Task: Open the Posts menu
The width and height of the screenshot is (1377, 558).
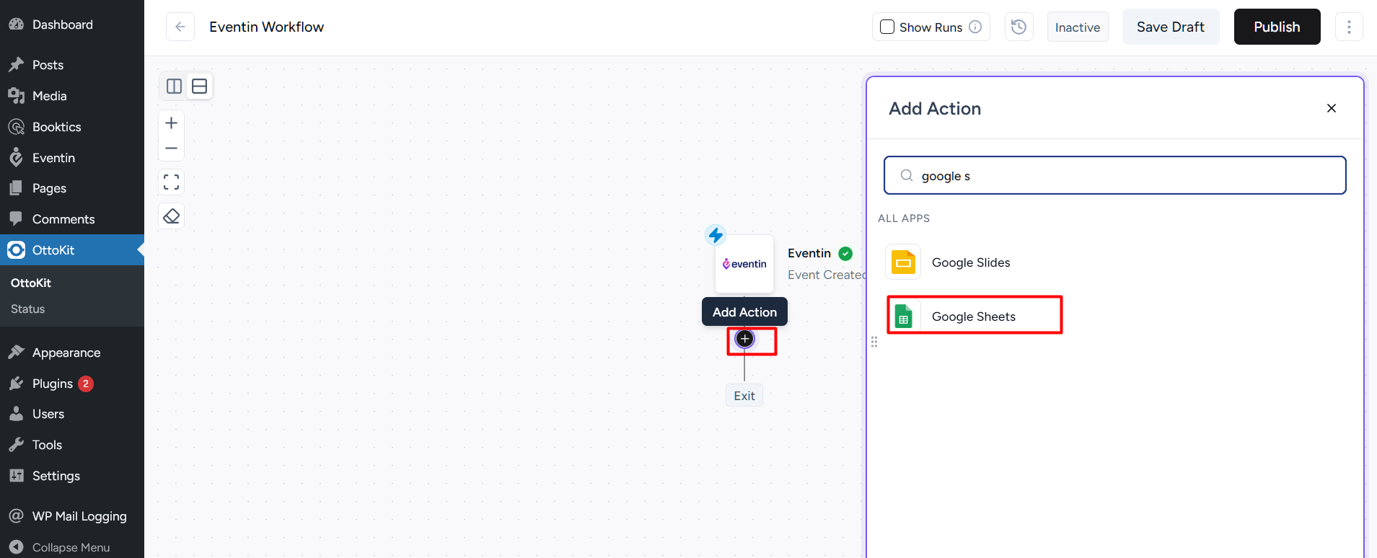Action: pos(72,65)
